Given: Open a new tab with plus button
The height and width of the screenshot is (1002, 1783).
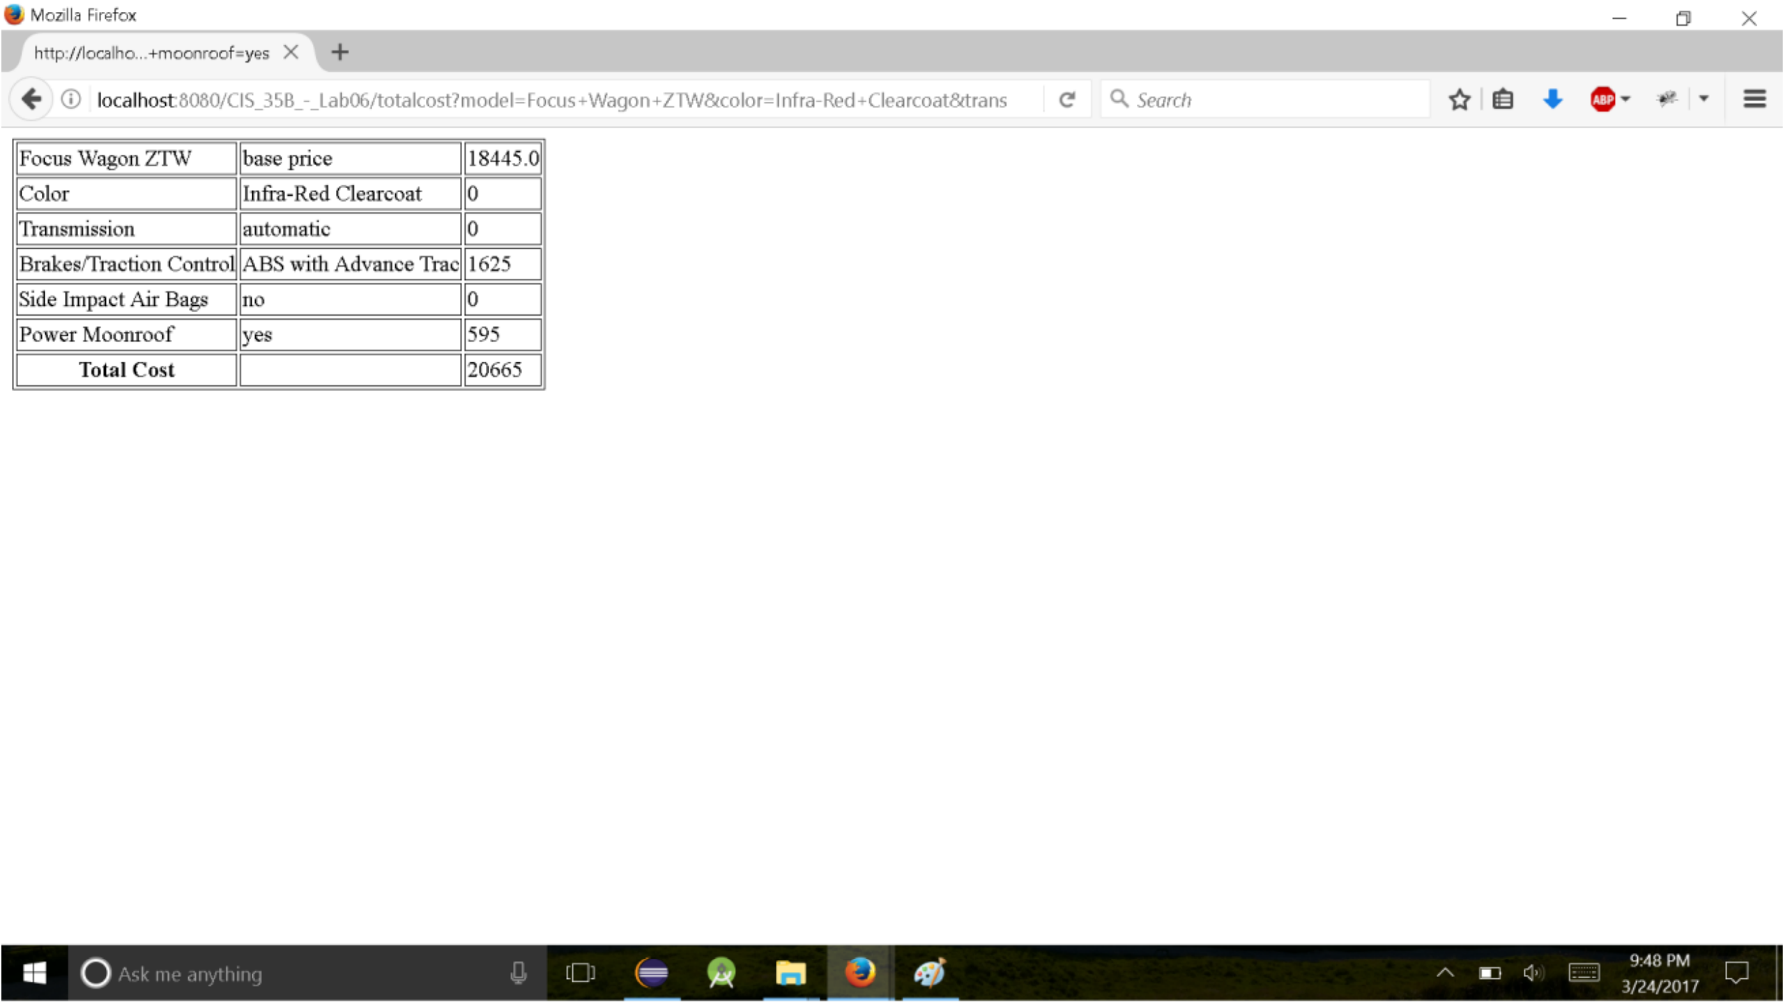Looking at the screenshot, I should [339, 52].
